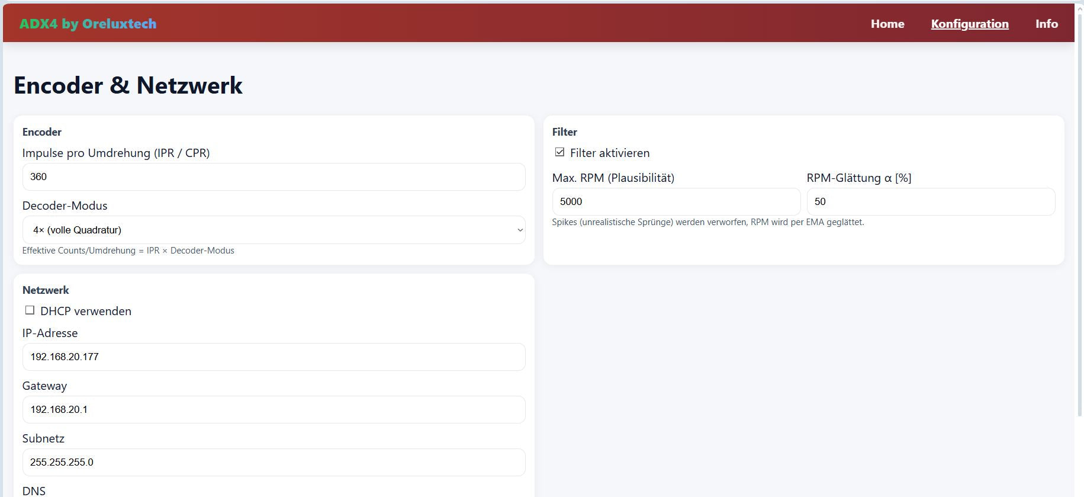Click the Max. RPM (Plausibilität) field

click(x=676, y=201)
